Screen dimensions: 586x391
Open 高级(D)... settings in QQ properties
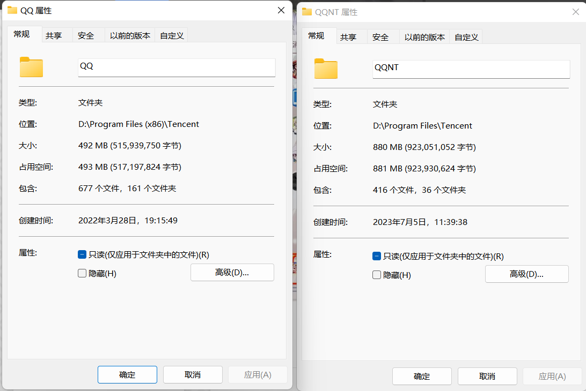coord(232,272)
